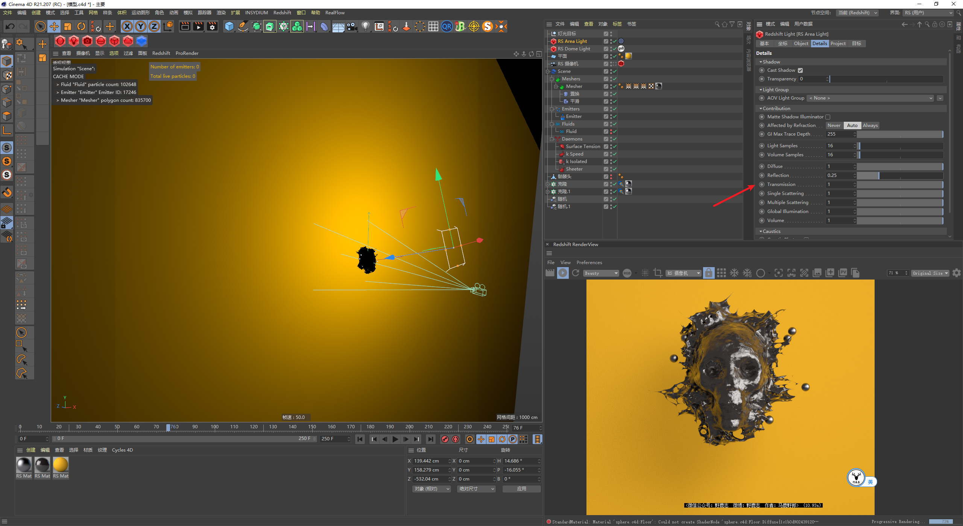Toggle the Reflection animation radio dot
Screen dimensions: 963x526
pos(762,175)
